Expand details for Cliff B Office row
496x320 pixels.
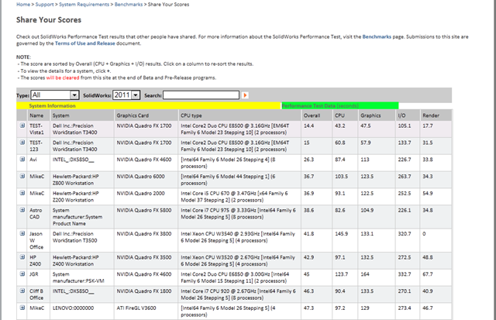click(x=22, y=291)
